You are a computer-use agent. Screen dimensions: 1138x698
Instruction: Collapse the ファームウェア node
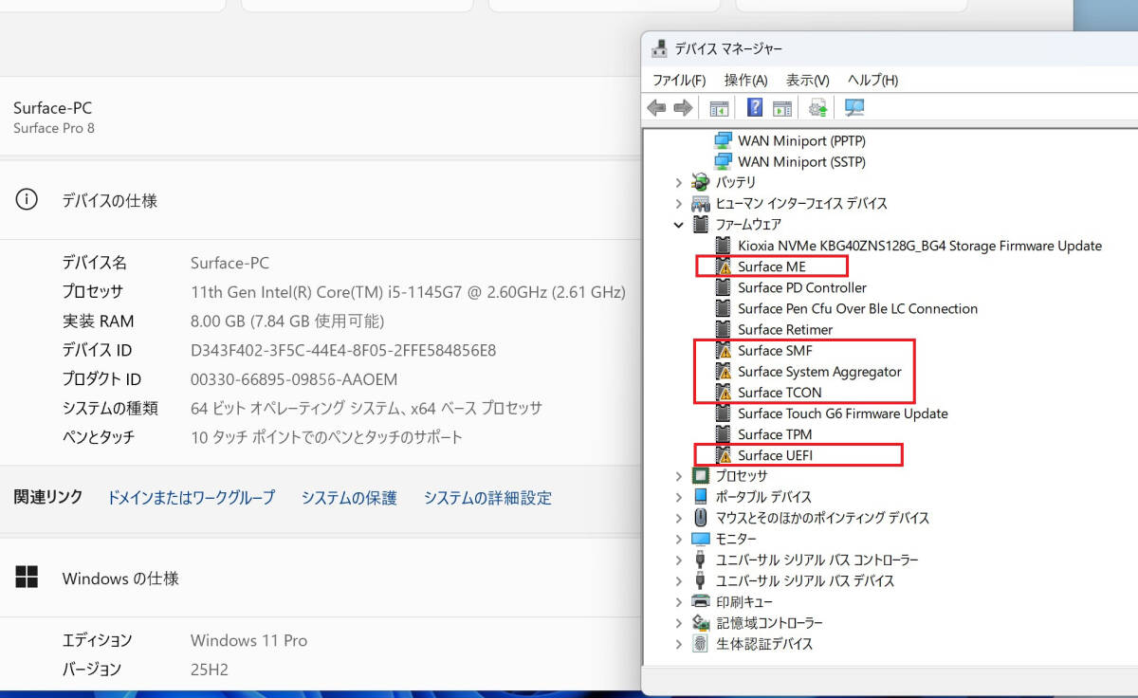click(x=678, y=225)
